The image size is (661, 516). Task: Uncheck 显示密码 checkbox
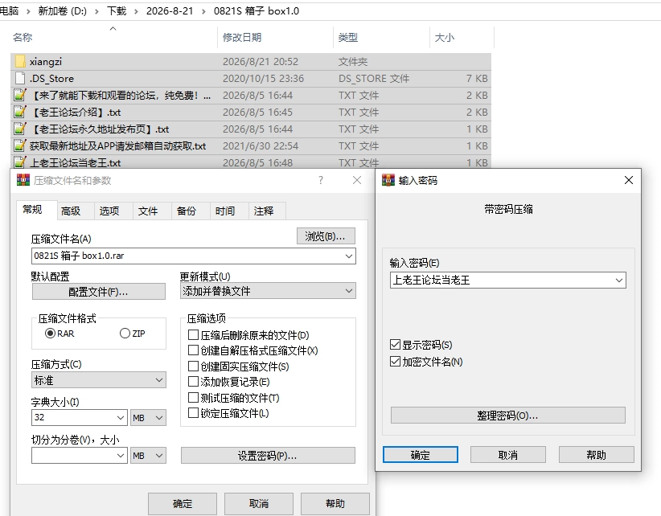[395, 345]
